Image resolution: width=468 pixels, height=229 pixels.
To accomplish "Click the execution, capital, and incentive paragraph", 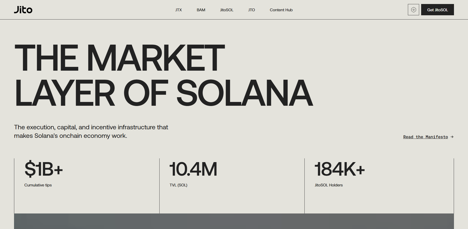I will (x=91, y=131).
